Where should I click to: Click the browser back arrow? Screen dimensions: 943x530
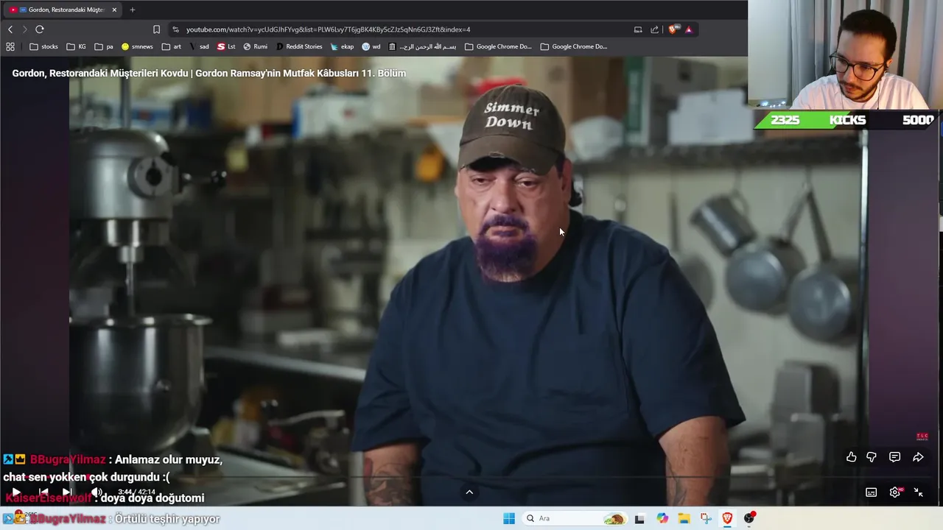pyautogui.click(x=10, y=29)
